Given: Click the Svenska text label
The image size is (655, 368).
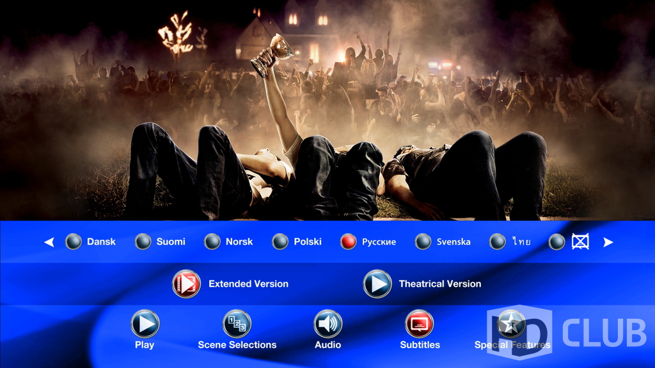Looking at the screenshot, I should [454, 241].
